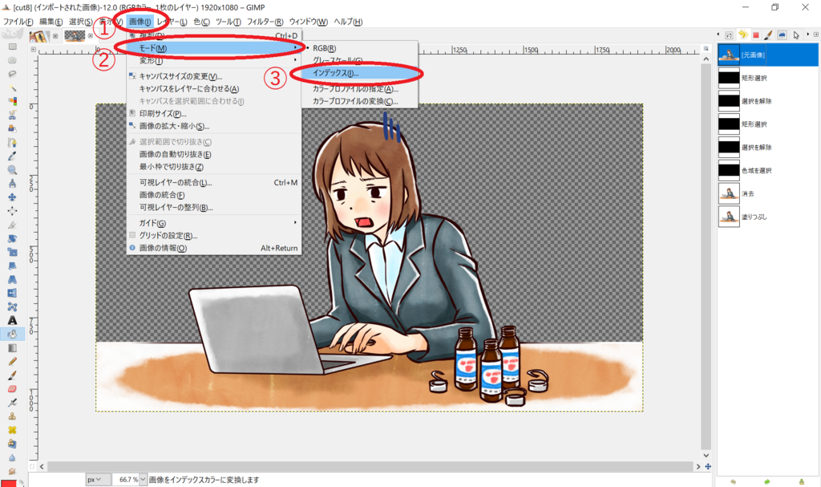
Task: Expand the 変形(T) submenu
Action: coord(214,61)
